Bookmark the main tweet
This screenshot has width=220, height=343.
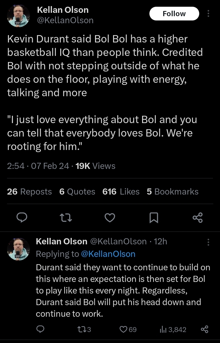click(x=154, y=217)
